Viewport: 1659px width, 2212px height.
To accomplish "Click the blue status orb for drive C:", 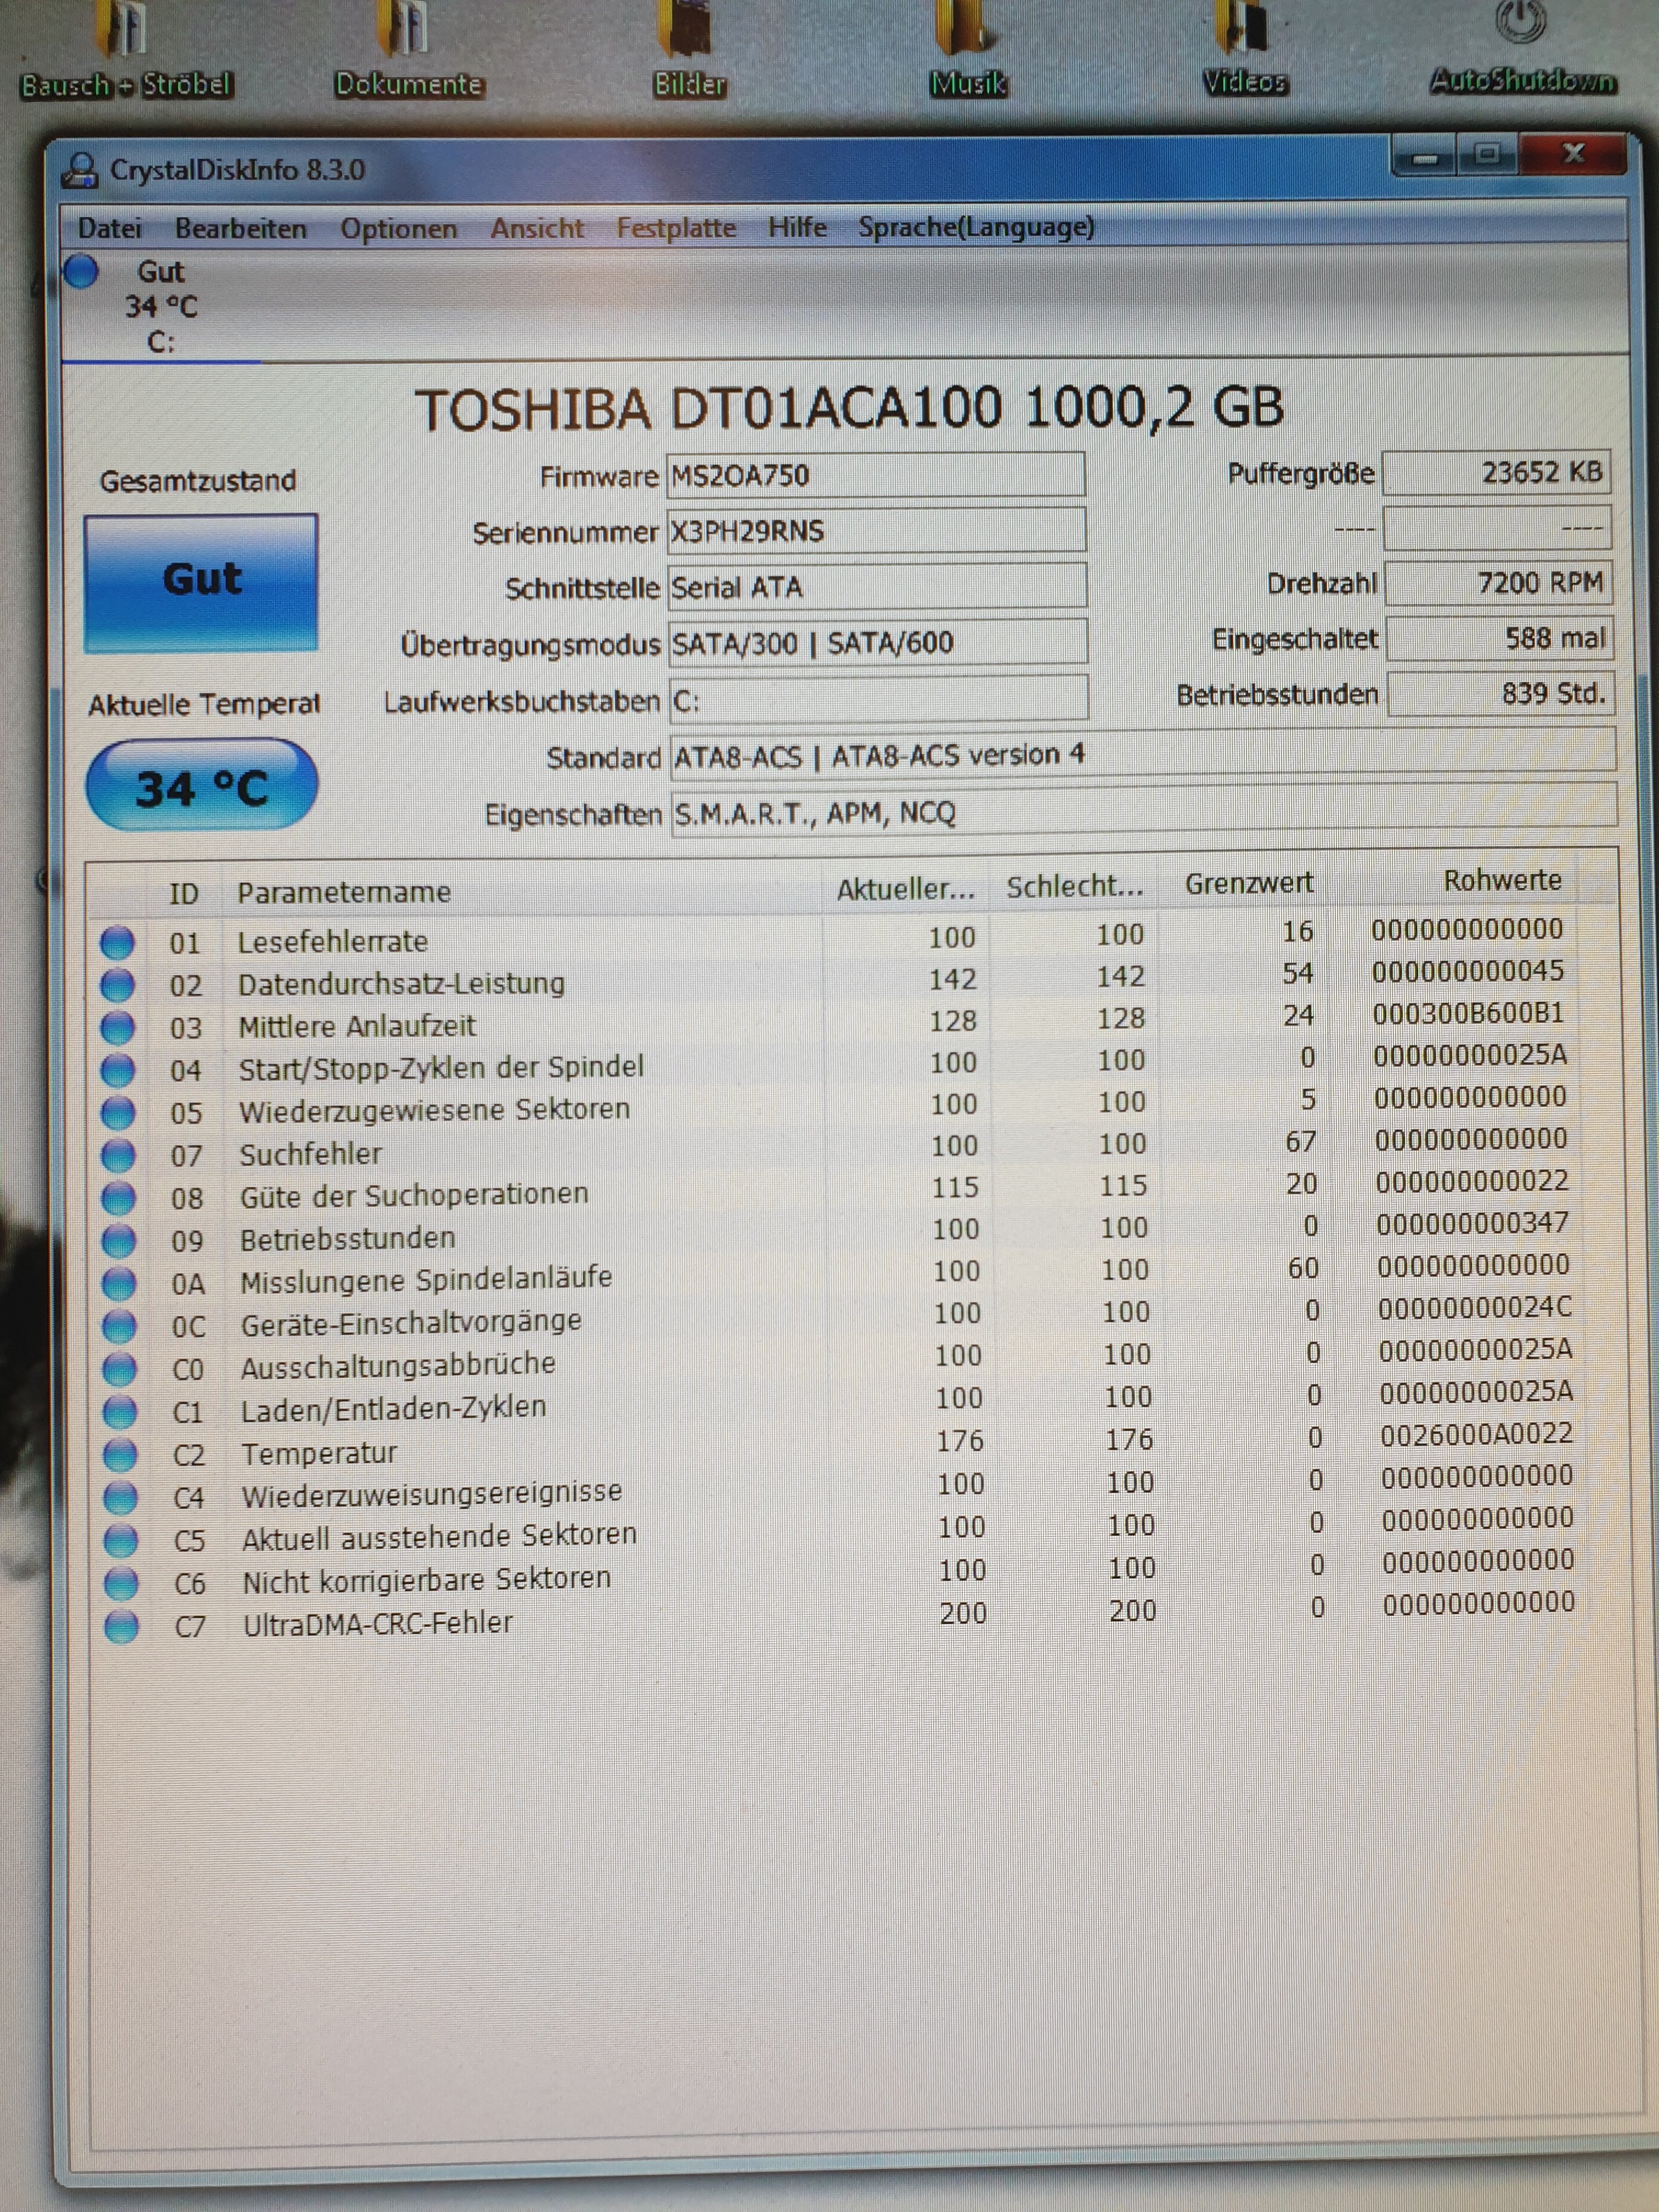I will click(81, 271).
